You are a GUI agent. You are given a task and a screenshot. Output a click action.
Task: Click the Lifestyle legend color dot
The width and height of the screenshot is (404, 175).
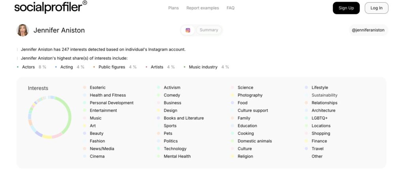coord(307,88)
